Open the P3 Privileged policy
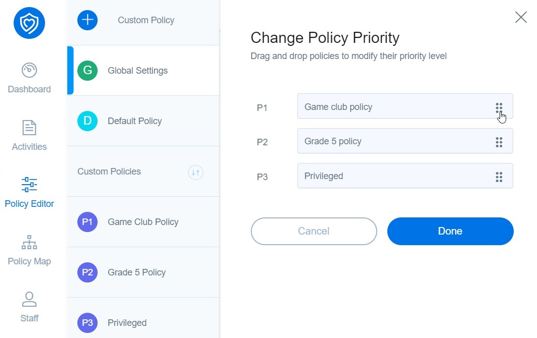 pos(127,322)
